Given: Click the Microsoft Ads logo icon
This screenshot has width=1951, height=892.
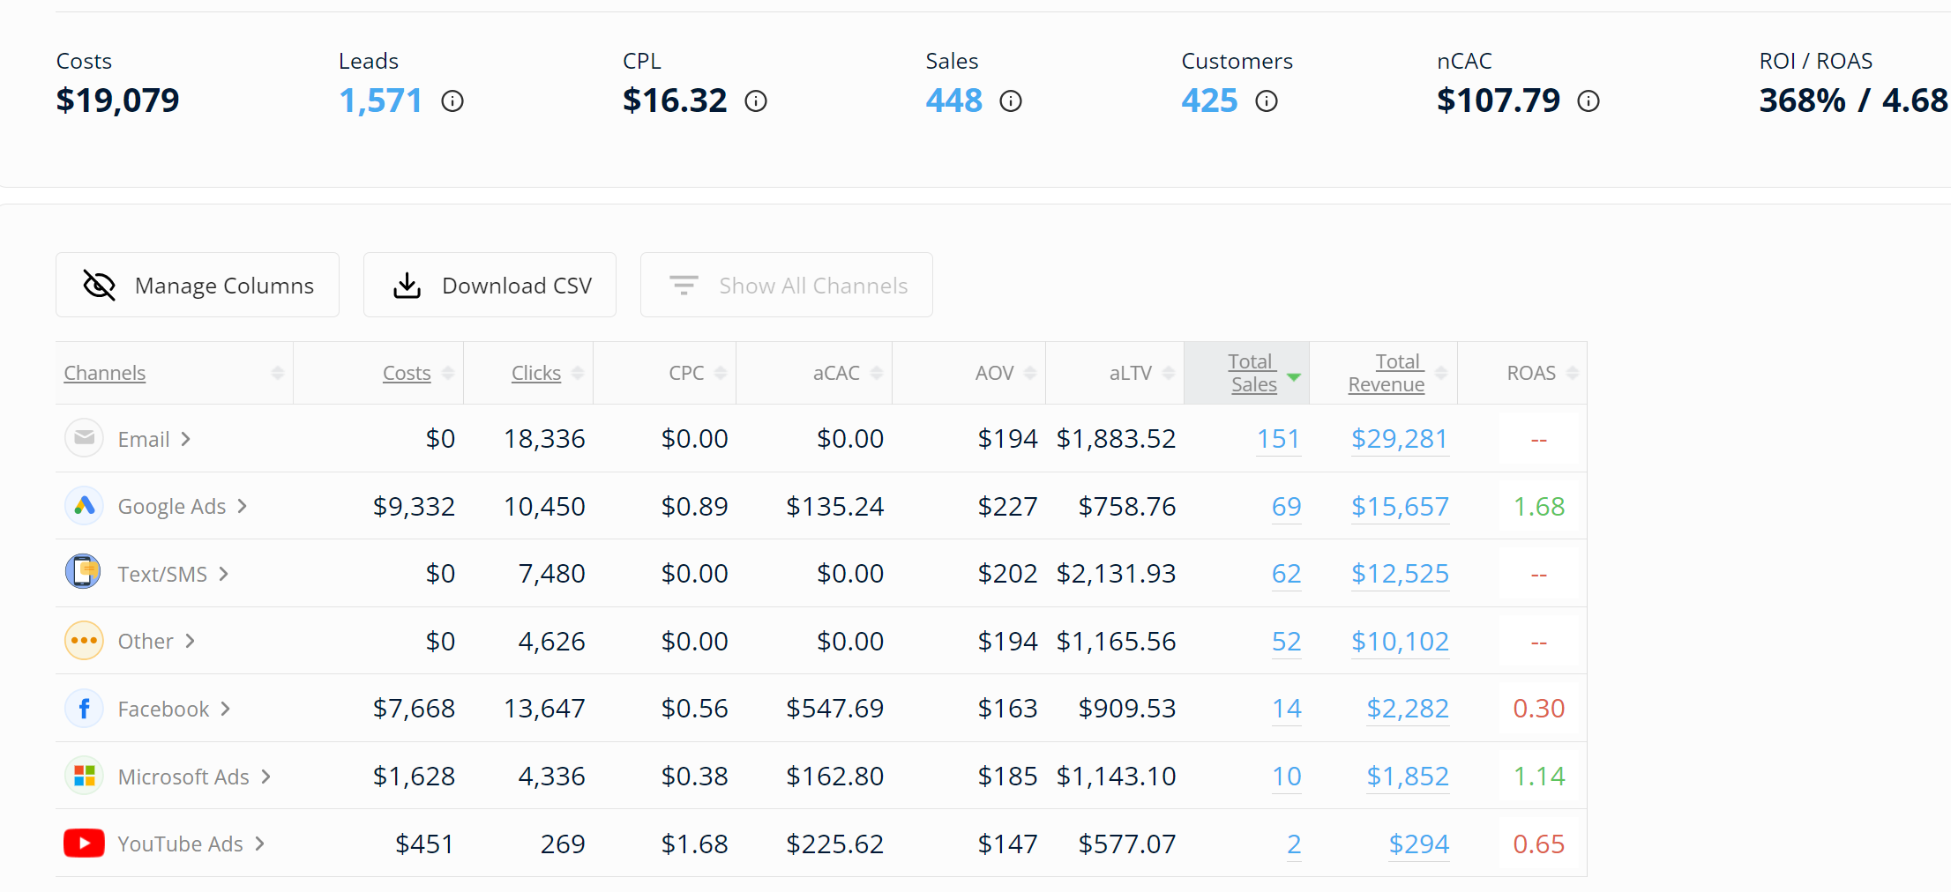Looking at the screenshot, I should [x=85, y=776].
